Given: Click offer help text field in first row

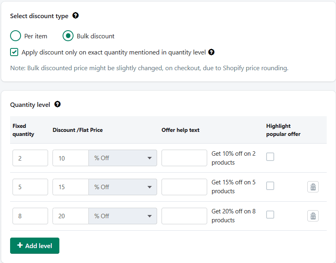Looking at the screenshot, I should 184,158.
